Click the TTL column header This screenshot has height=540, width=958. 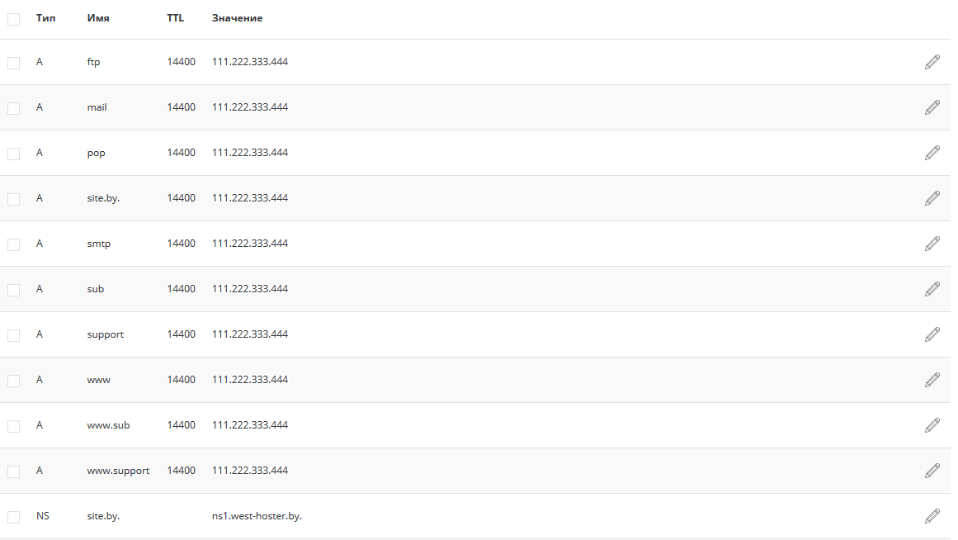click(176, 18)
